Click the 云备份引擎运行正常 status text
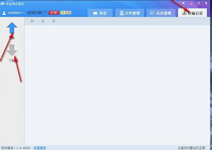 (193, 148)
